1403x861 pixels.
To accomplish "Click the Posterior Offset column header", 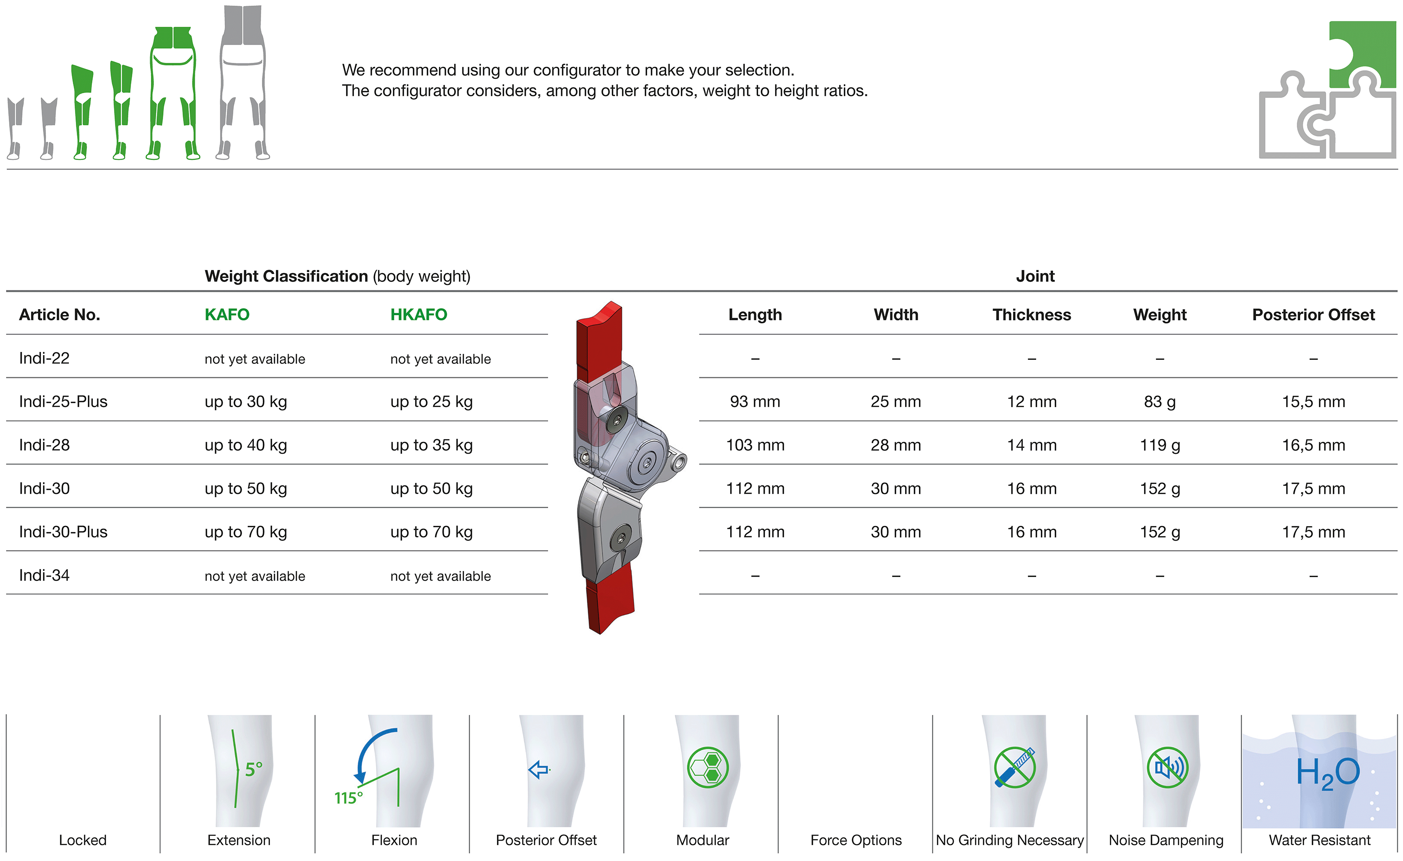I will coord(1313,314).
